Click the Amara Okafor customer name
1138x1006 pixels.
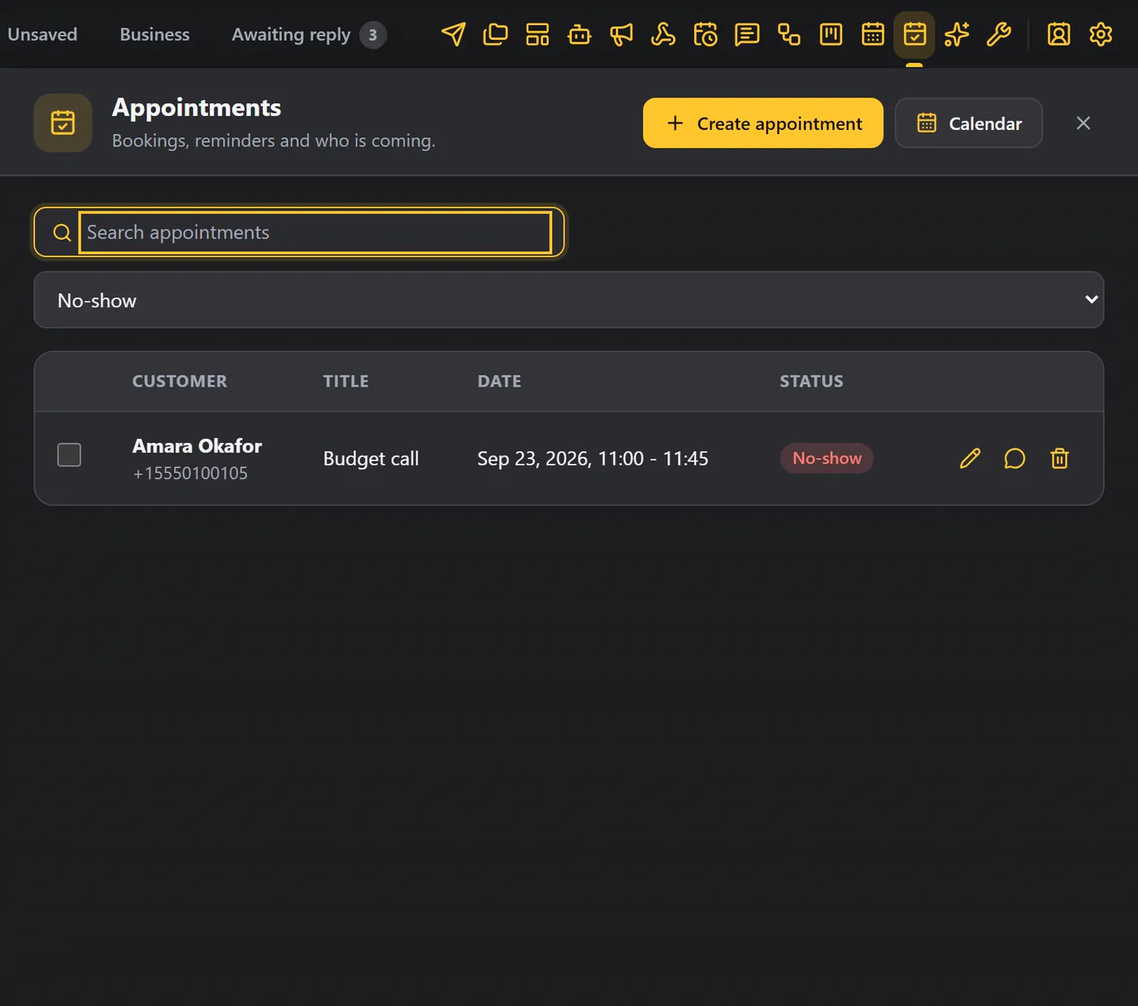tap(197, 446)
